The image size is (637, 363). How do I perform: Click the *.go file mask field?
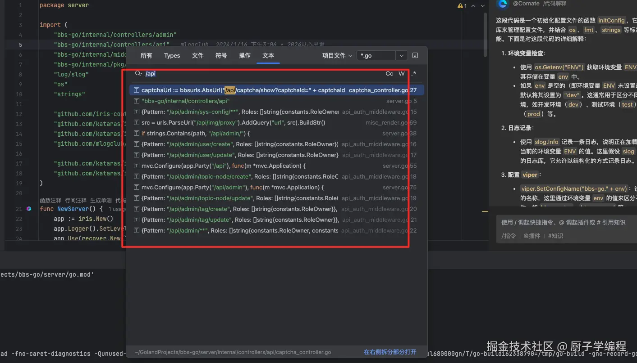[376, 55]
